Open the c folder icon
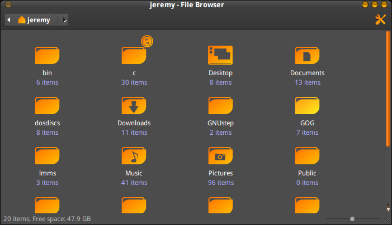The height and width of the screenshot is (225, 392). coord(134,55)
